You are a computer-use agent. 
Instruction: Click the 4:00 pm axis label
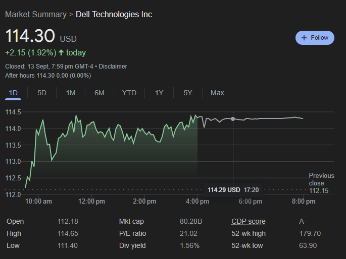pyautogui.click(x=197, y=202)
